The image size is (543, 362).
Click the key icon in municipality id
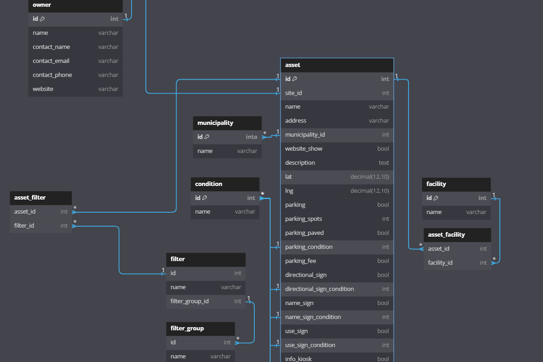207,137
